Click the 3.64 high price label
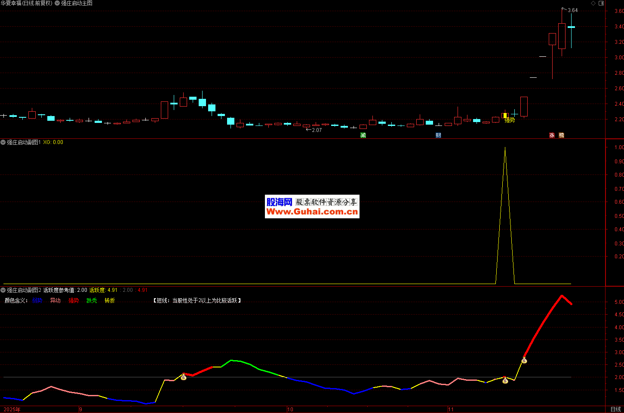 [x=572, y=10]
